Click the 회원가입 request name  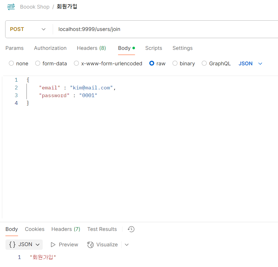pos(67,7)
